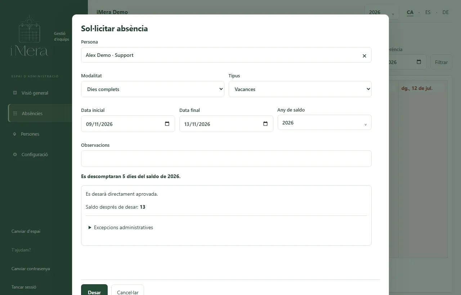The image size is (461, 295).
Task: Switch language to DE
Action: 446,12
